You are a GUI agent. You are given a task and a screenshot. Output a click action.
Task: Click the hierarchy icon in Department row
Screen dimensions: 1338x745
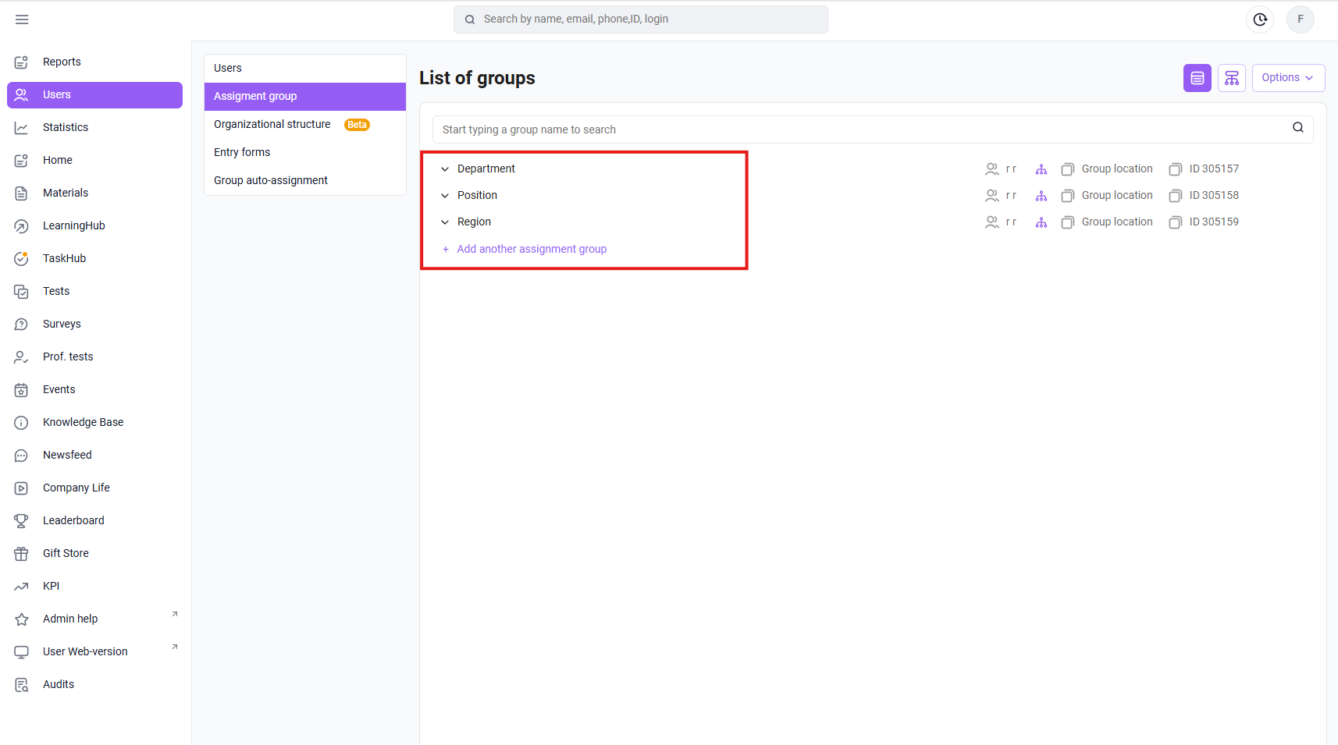click(x=1041, y=169)
